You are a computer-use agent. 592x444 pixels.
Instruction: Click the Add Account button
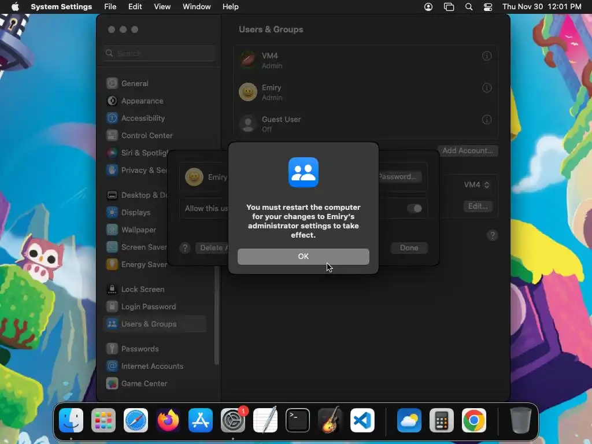(x=467, y=151)
